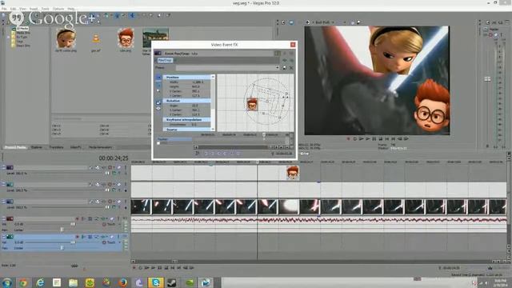Image resolution: width=512 pixels, height=288 pixels.
Task: Select the tuto.png boy thumbnail in Project Media
Action: point(126,38)
